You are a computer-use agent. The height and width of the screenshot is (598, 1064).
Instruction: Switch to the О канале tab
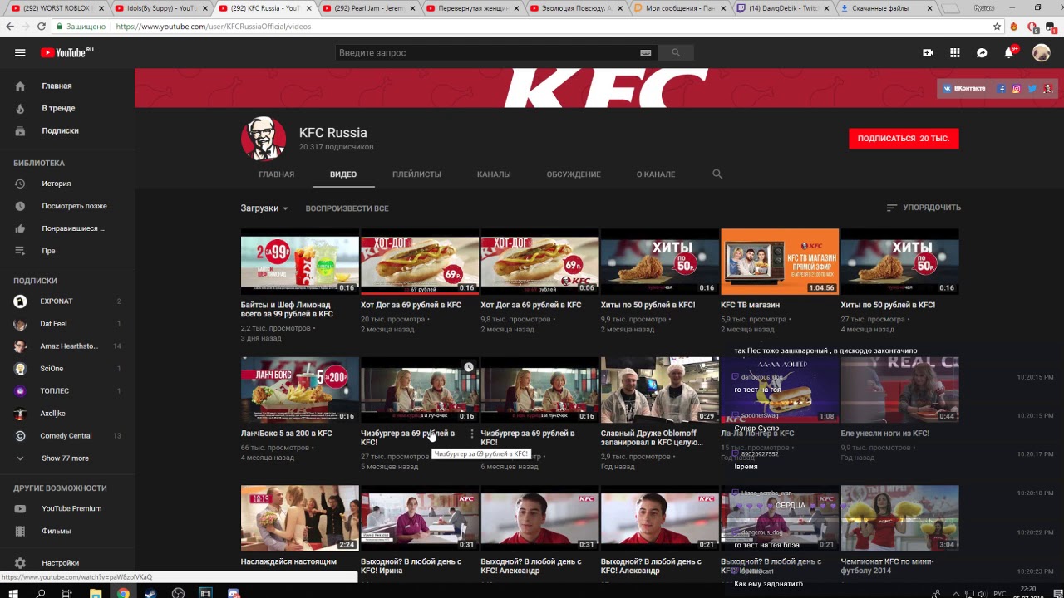click(x=656, y=174)
